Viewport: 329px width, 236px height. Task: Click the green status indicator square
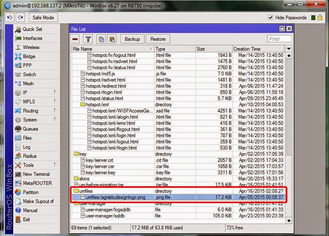tap(313, 18)
